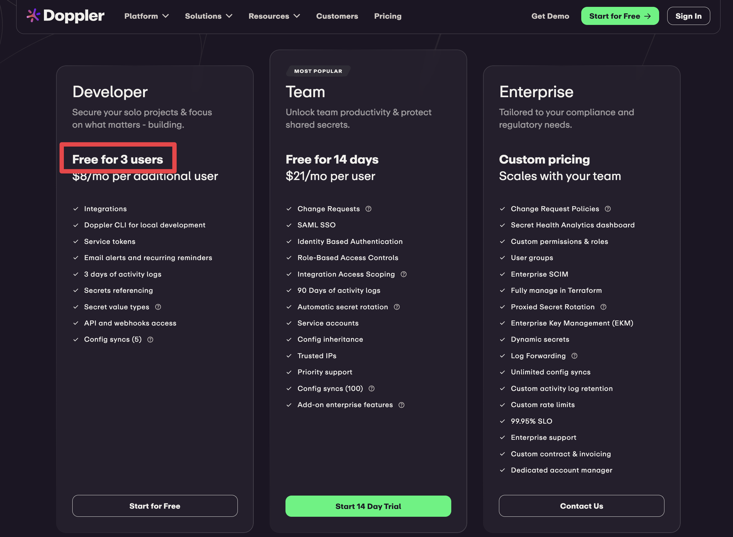
Task: Go to the Customers page
Action: (x=337, y=16)
